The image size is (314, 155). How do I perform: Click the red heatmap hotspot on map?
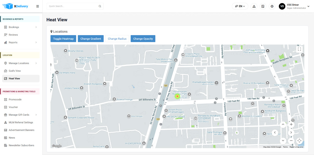point(177,96)
